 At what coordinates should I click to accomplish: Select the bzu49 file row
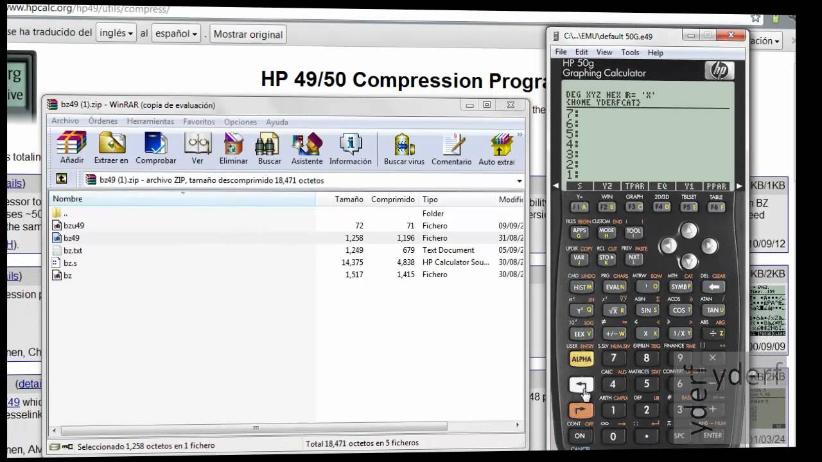tap(286, 225)
